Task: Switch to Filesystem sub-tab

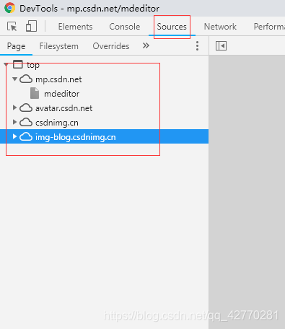Action: click(59, 46)
